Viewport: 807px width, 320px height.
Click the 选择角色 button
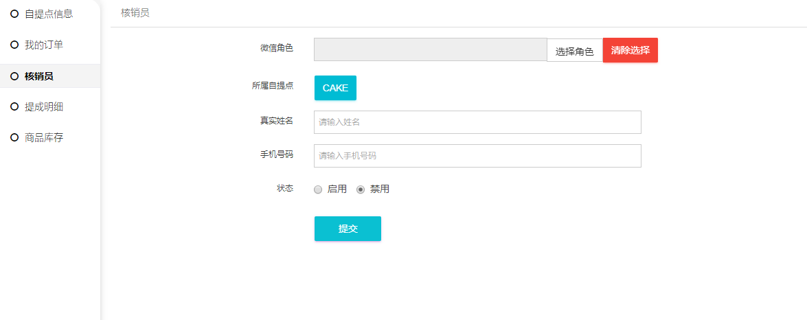[x=574, y=51]
